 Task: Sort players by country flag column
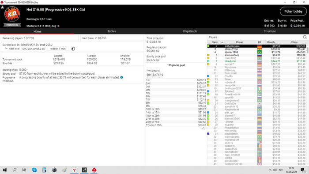coord(259,42)
